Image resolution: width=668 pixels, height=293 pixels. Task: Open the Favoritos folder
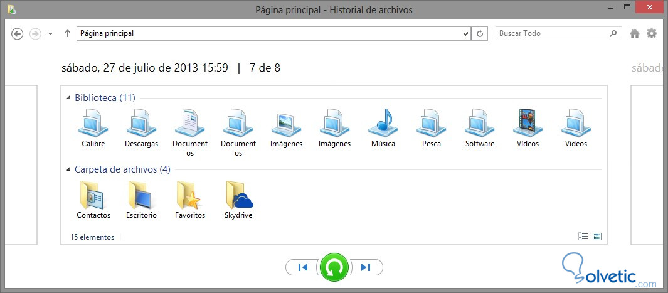click(190, 200)
